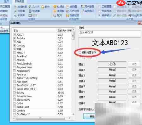
Task: Open the 字体库 library in the ribbon
Action: pyautogui.click(x=20, y=15)
